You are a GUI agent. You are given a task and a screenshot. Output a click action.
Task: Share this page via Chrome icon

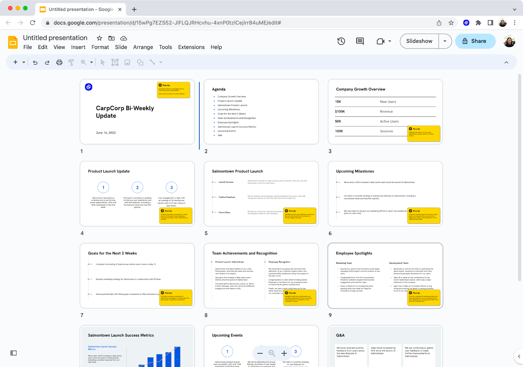click(x=439, y=23)
